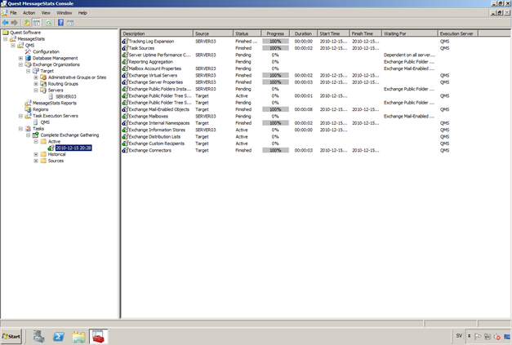Collapse the Exchange Organizations node
The image size is (512, 345).
[20, 64]
